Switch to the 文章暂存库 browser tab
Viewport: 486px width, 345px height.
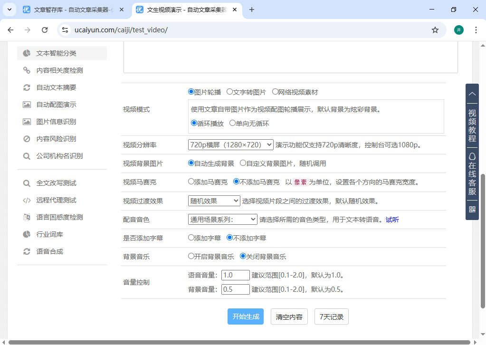point(71,10)
